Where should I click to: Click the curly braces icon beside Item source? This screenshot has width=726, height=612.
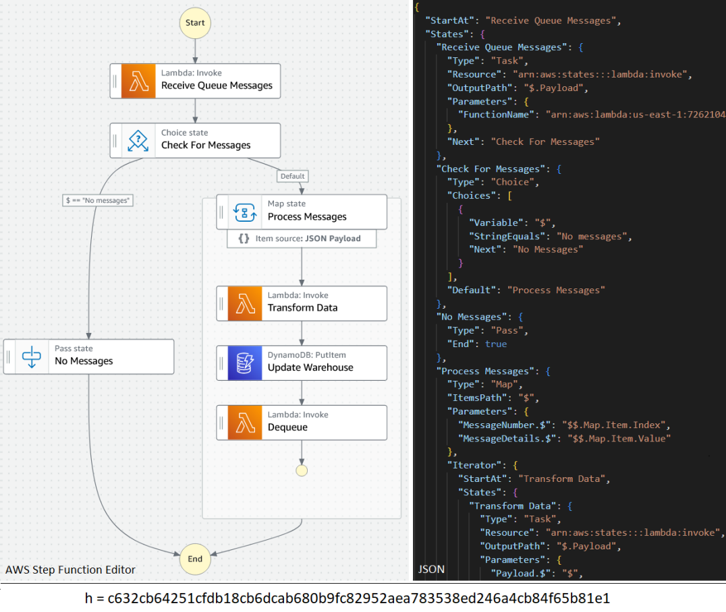tap(244, 239)
